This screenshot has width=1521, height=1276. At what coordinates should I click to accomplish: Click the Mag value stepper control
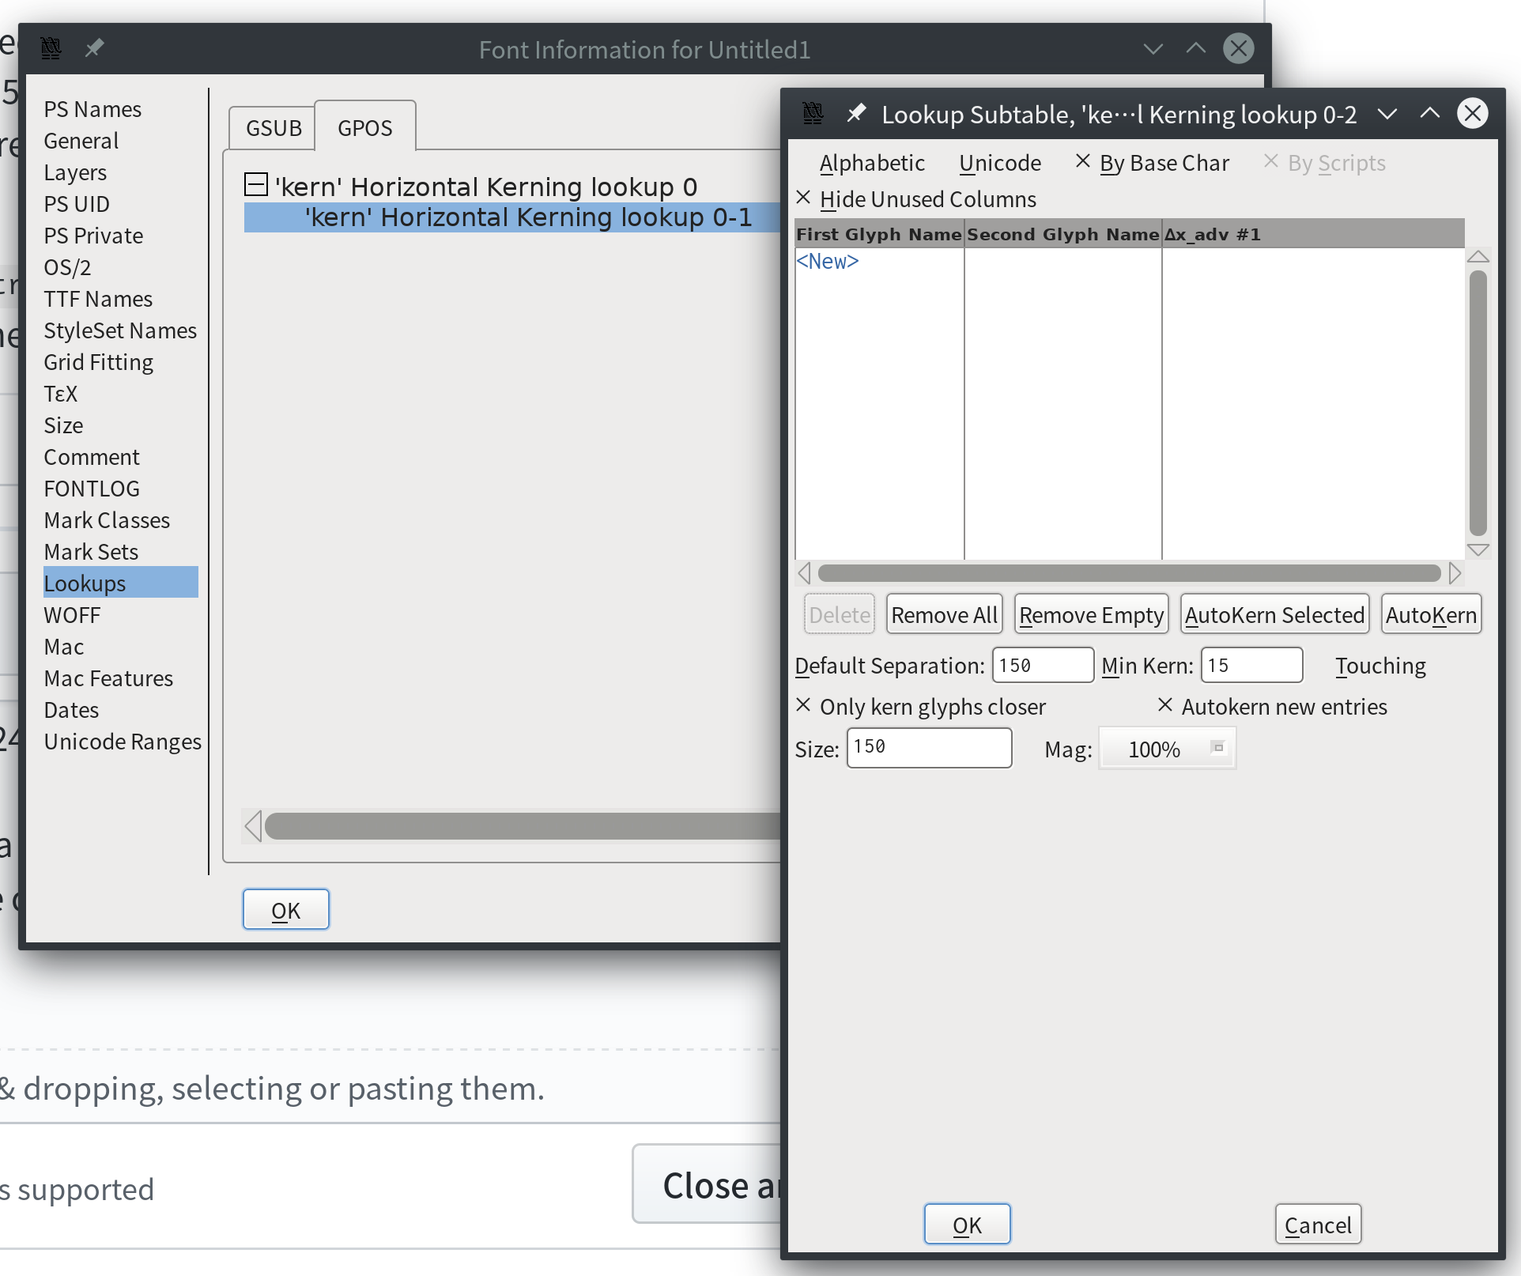point(1218,746)
